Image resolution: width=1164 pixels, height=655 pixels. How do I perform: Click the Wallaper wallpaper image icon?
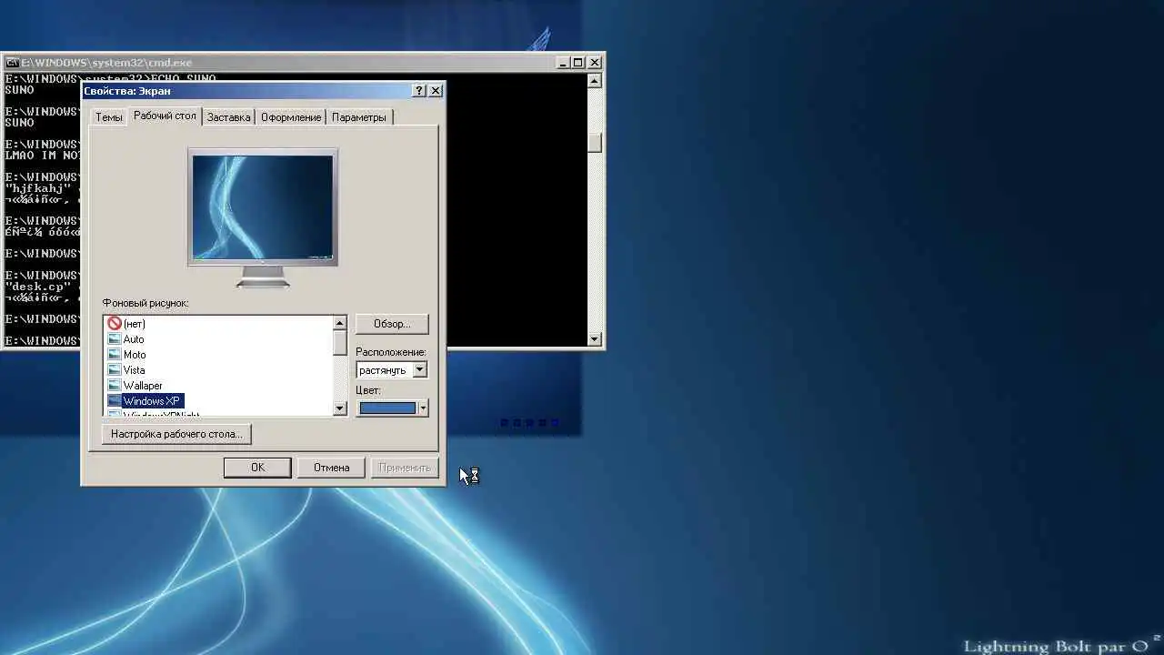pos(115,385)
